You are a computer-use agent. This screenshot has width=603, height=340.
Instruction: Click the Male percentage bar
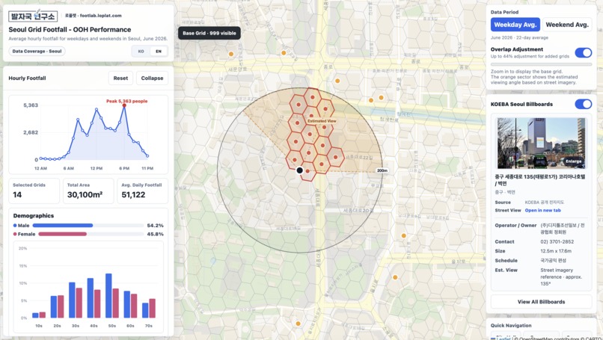point(88,226)
